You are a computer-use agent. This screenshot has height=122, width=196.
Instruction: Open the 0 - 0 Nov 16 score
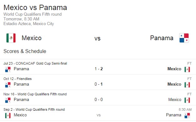click(98, 99)
